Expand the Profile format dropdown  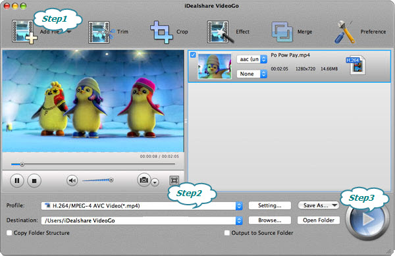click(x=239, y=206)
